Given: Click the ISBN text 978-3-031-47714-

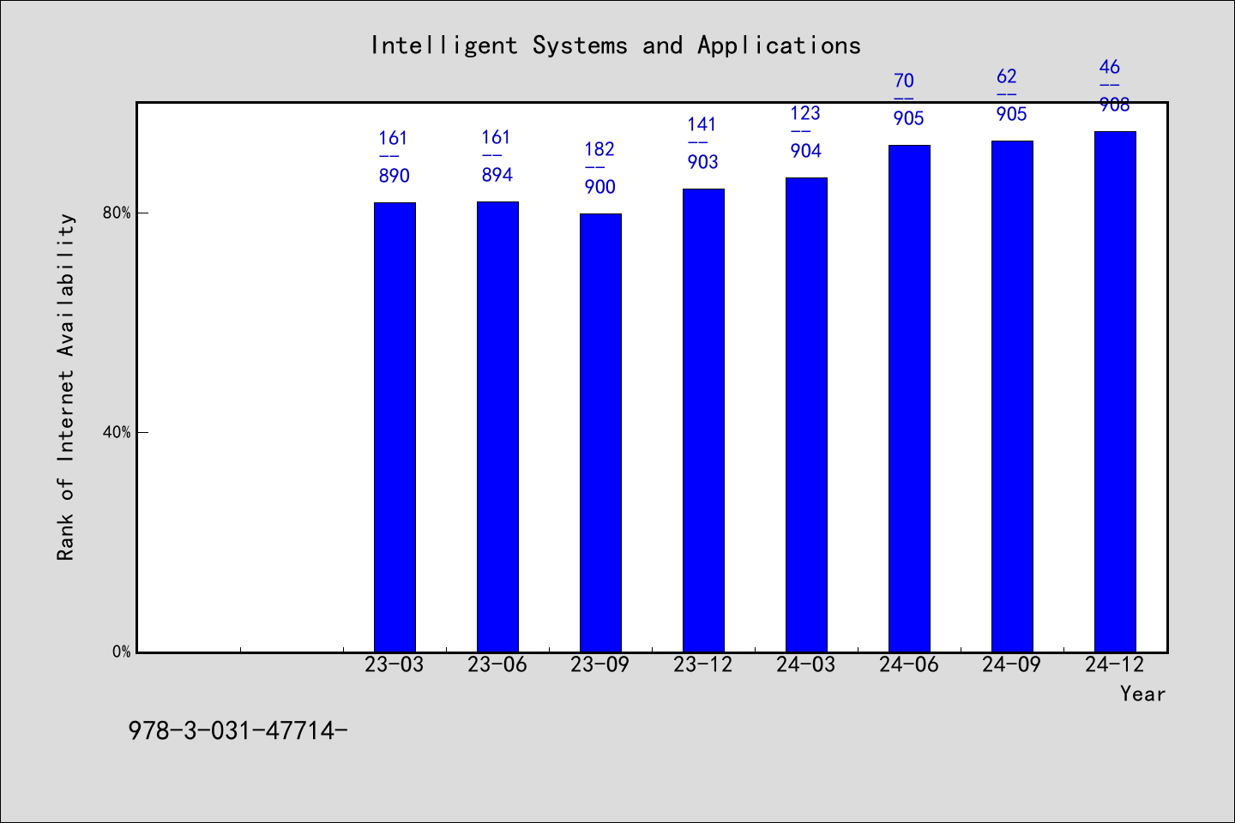Looking at the screenshot, I should 238,730.
